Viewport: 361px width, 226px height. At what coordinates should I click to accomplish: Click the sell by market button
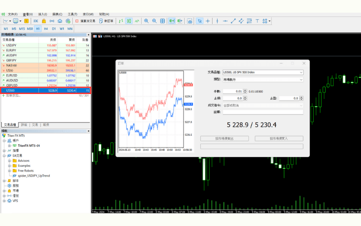(226, 138)
